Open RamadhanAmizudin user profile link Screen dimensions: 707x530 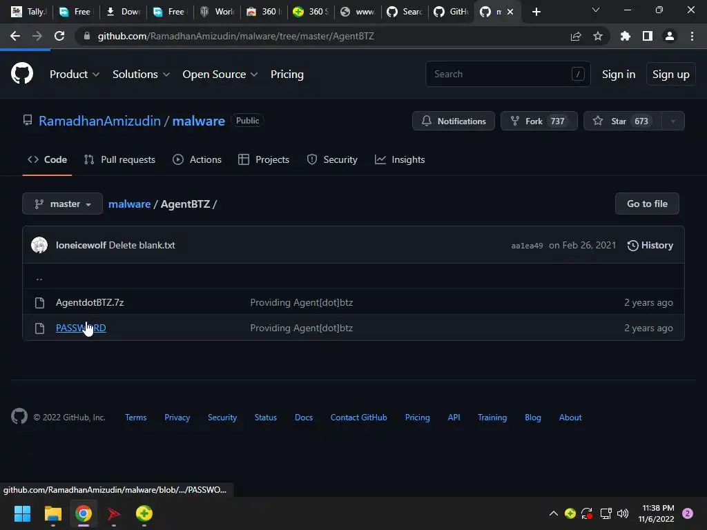[99, 121]
